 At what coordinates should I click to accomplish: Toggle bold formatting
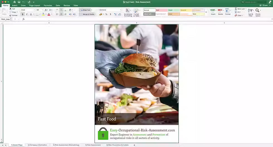(x=23, y=14)
